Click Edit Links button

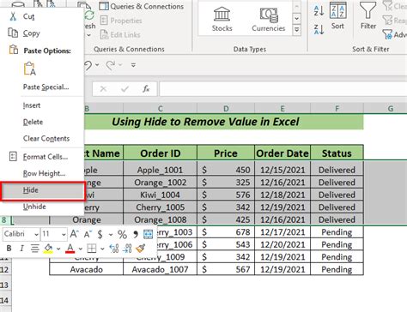[x=120, y=35]
